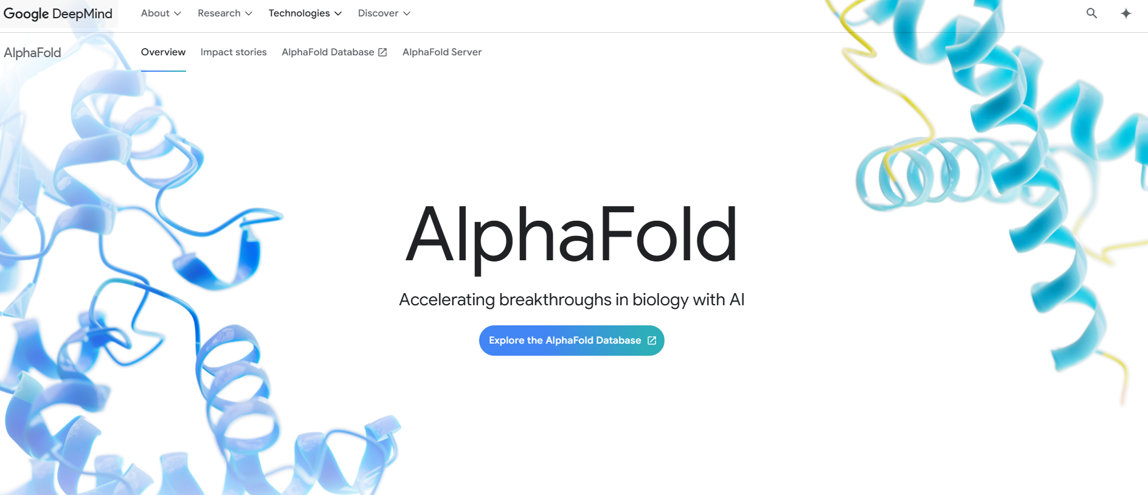Open the AlphaFold Database link
The width and height of the screenshot is (1148, 495).
click(328, 52)
